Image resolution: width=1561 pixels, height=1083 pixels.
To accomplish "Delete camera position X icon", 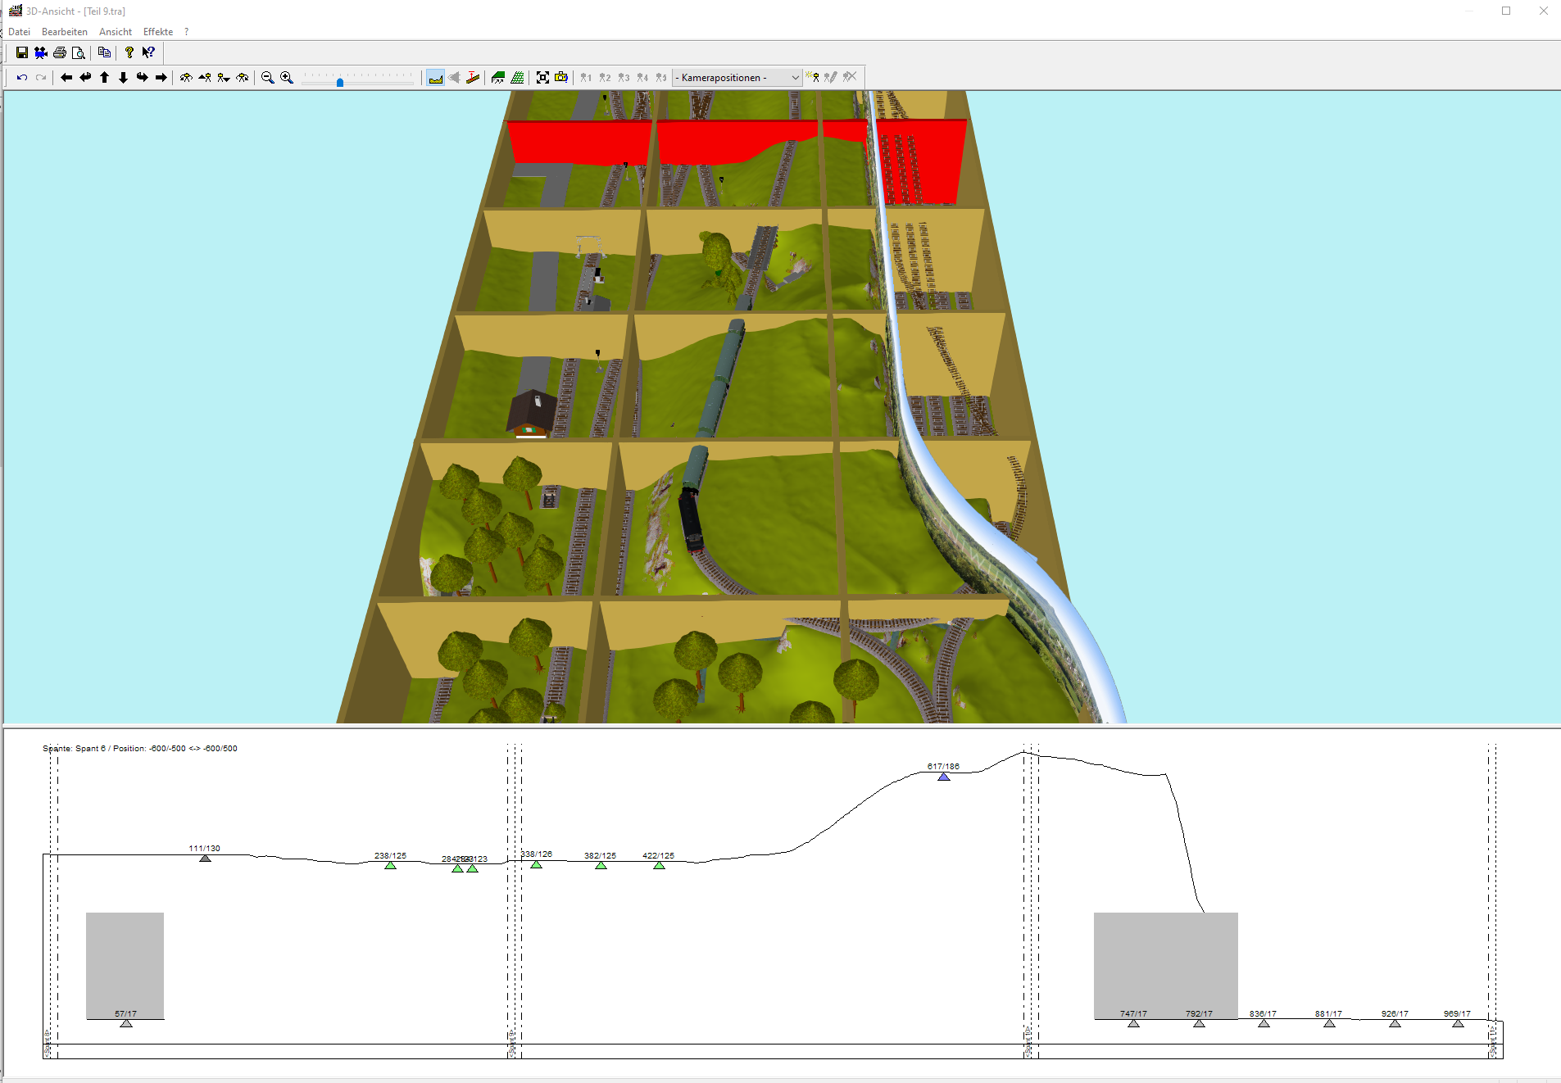I will [850, 77].
